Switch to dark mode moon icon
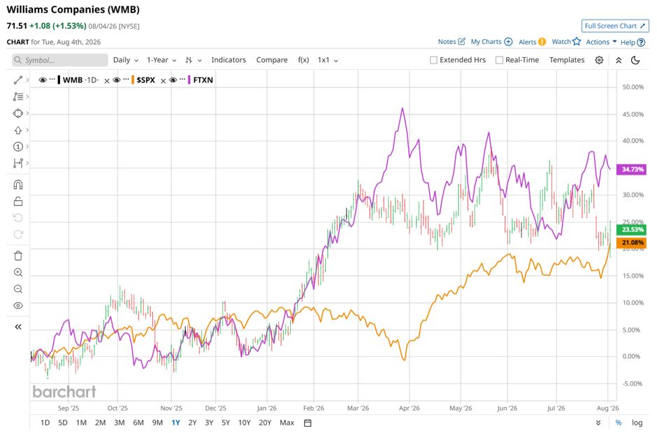 pos(635,60)
